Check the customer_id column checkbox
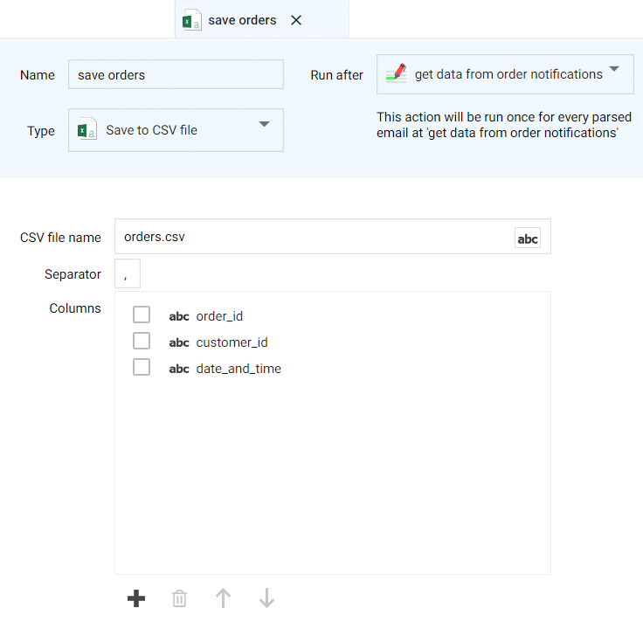 142,341
